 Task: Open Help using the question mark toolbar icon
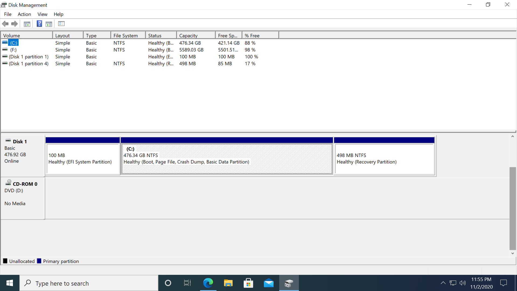coord(39,24)
